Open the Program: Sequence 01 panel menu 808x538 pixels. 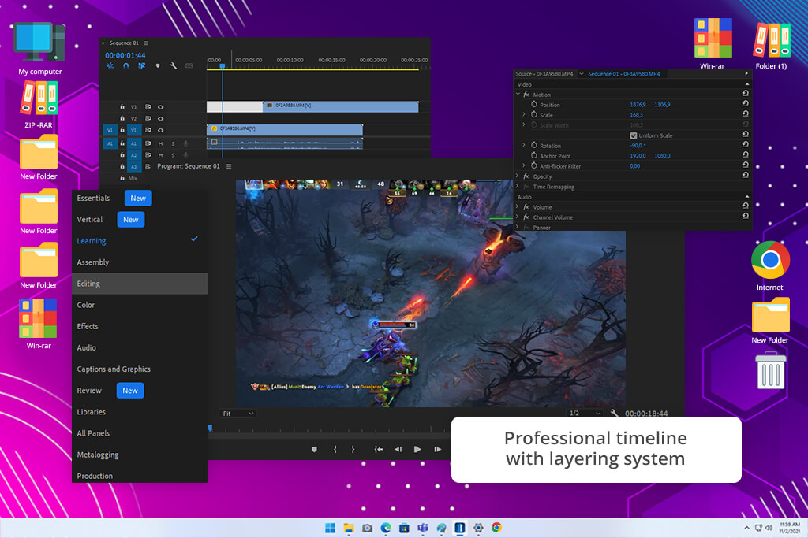(x=229, y=166)
